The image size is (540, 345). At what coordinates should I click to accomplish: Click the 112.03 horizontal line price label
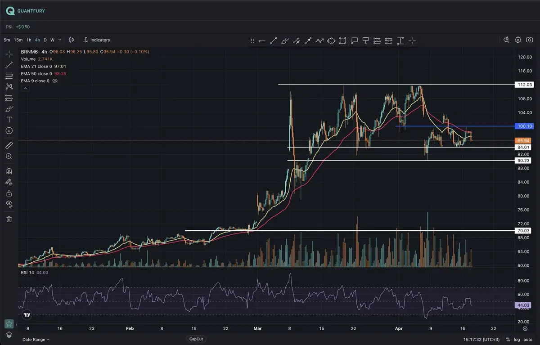point(525,85)
